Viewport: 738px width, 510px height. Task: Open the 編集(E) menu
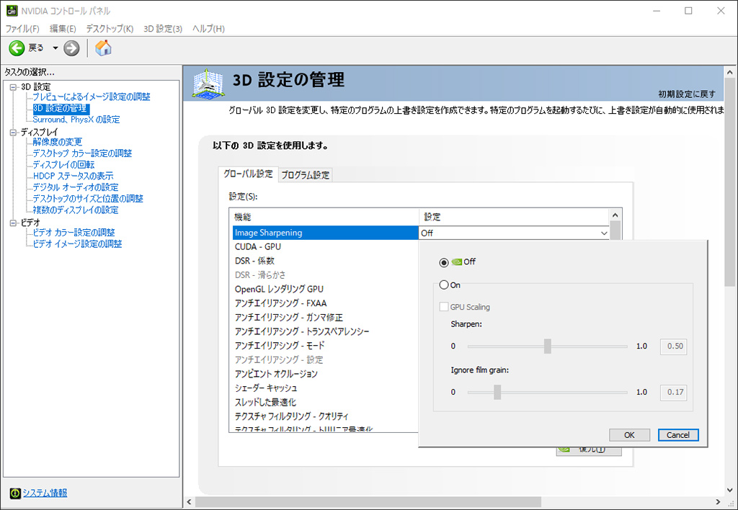[63, 29]
